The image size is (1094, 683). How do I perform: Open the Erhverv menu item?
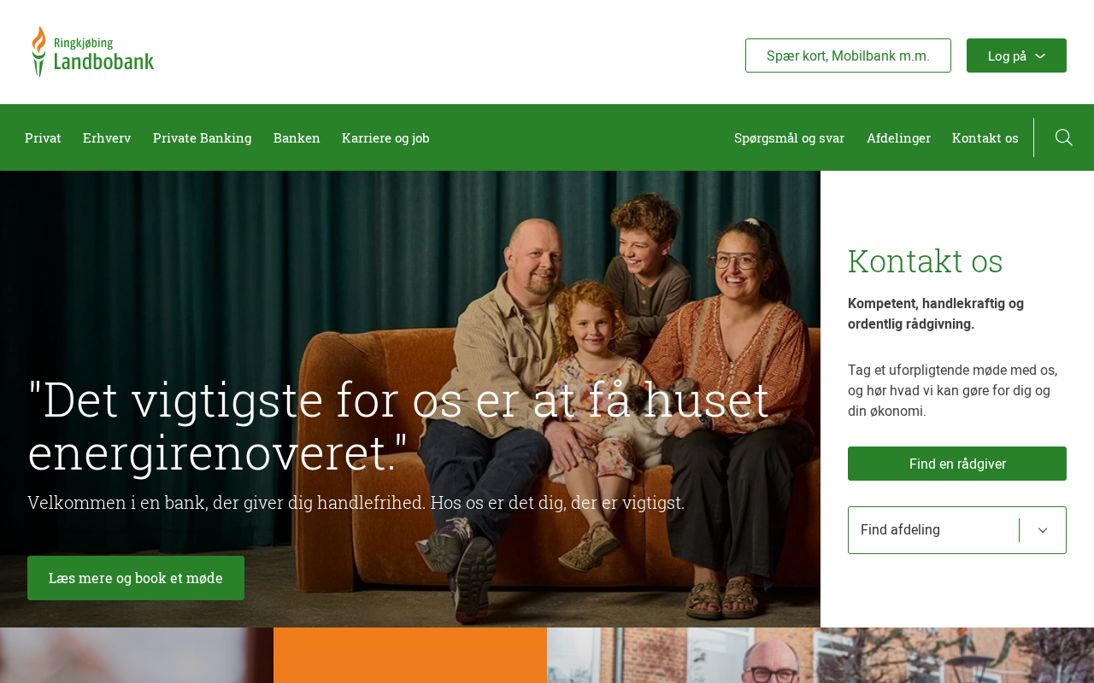pos(107,137)
